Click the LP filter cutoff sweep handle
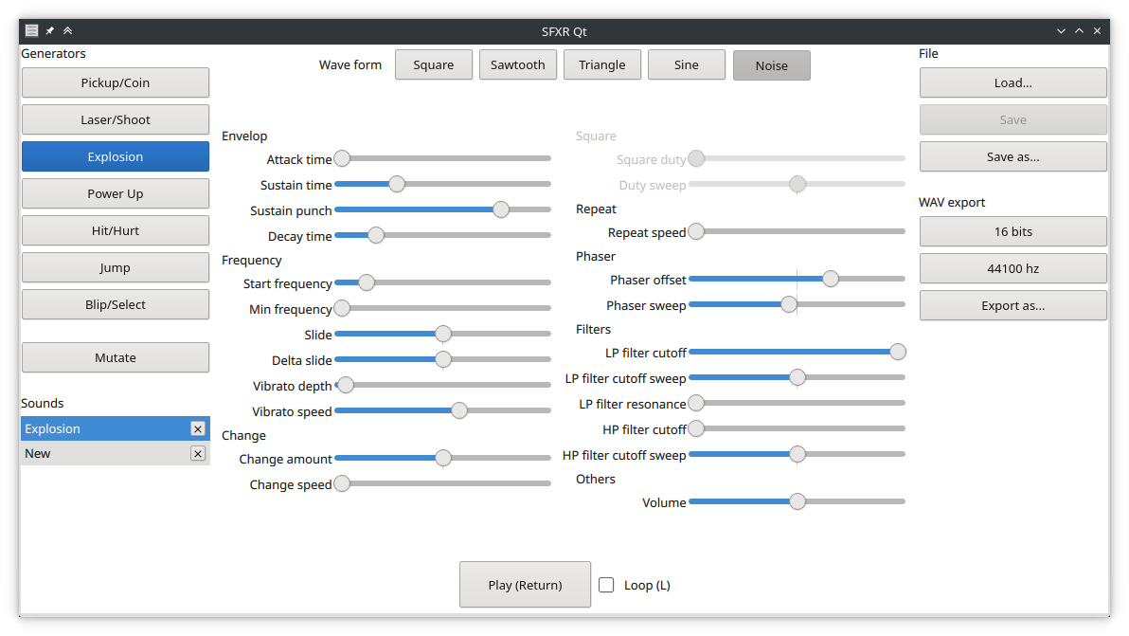This screenshot has width=1129, height=636. click(x=797, y=377)
